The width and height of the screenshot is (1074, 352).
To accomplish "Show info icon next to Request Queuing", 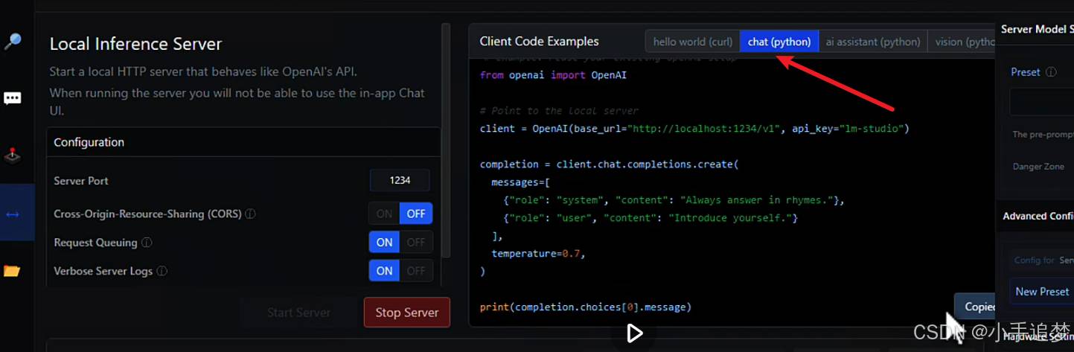I will click(x=147, y=243).
